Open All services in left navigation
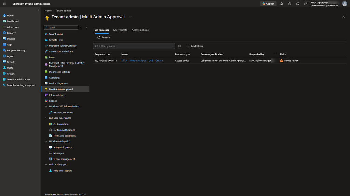Image resolution: width=350 pixels, height=196 pixels. click(x=13, y=27)
